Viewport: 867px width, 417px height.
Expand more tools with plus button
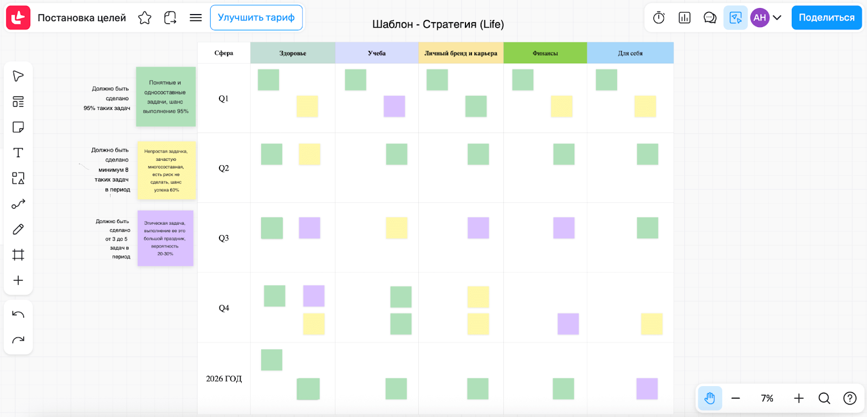(x=18, y=281)
